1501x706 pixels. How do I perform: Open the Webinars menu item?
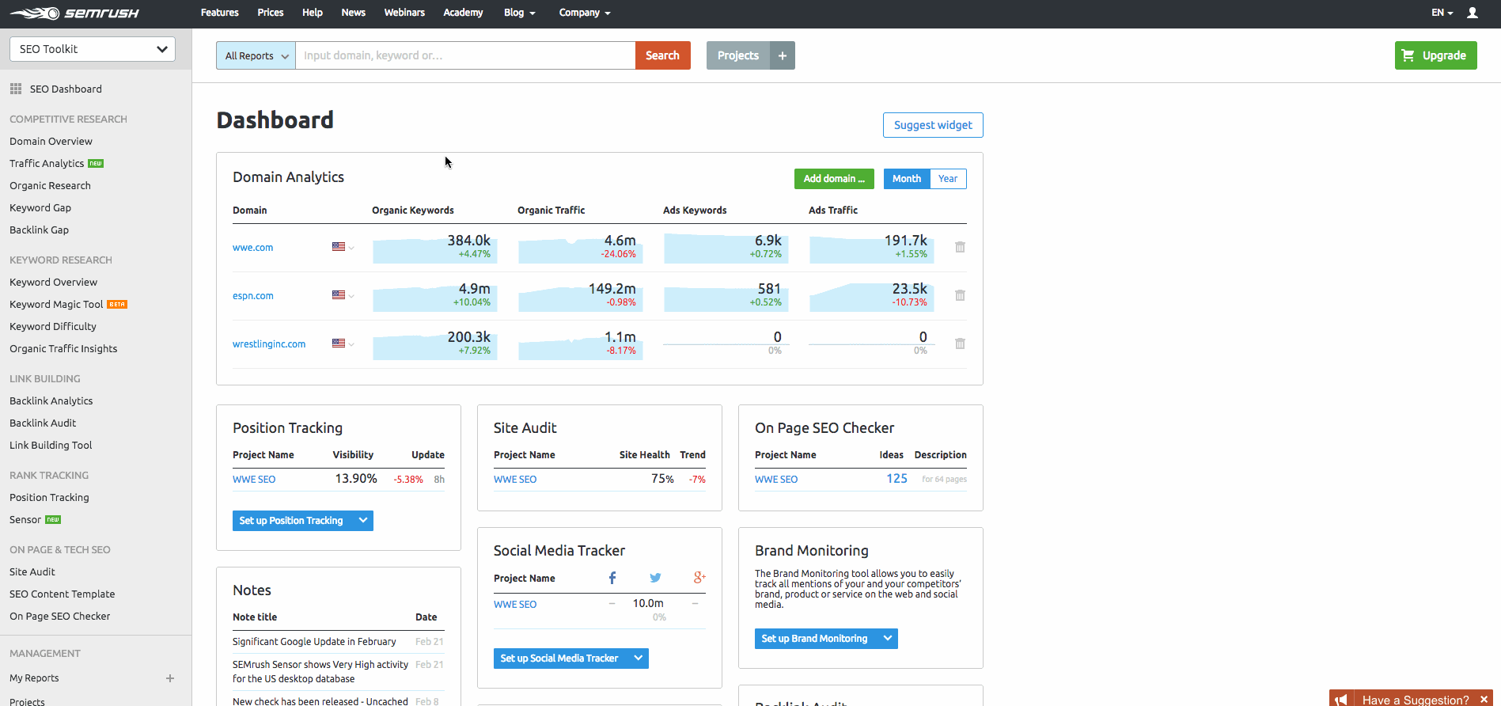(x=404, y=13)
